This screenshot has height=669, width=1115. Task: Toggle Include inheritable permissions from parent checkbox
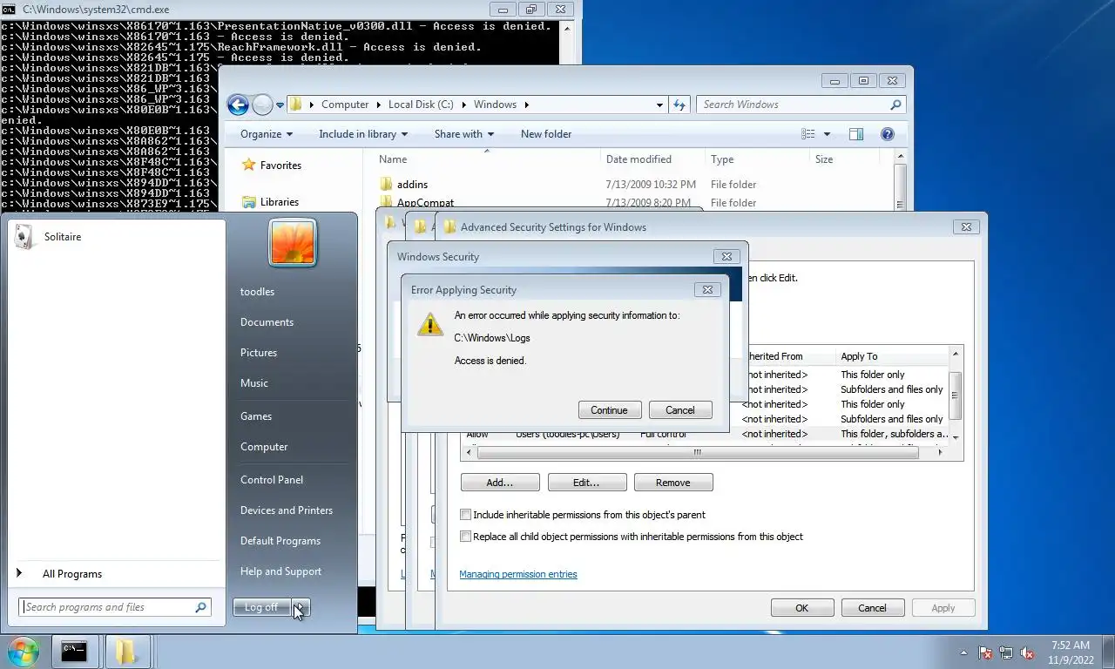pyautogui.click(x=465, y=515)
